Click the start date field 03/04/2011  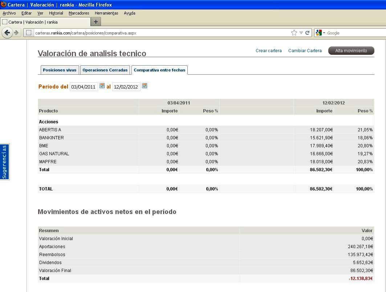pos(84,87)
